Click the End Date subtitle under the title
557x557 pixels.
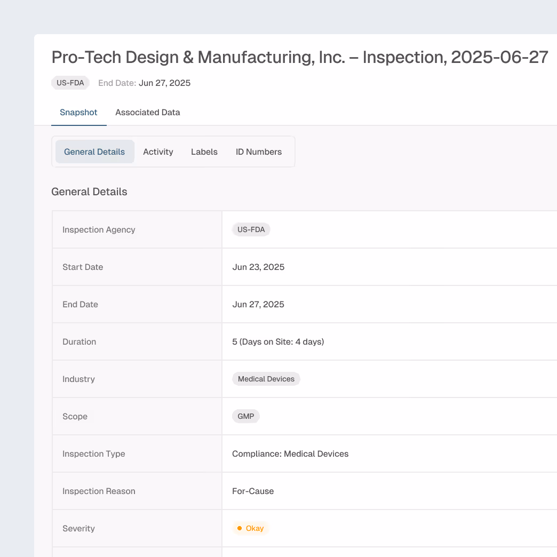(x=144, y=83)
